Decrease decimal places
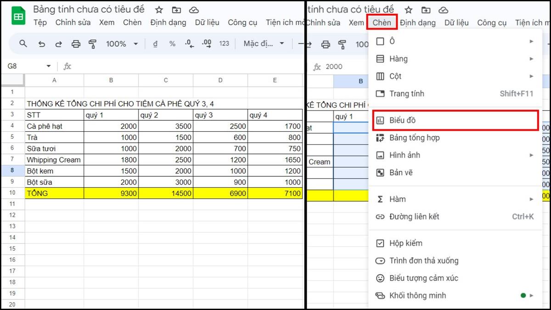551x310 pixels. (189, 44)
